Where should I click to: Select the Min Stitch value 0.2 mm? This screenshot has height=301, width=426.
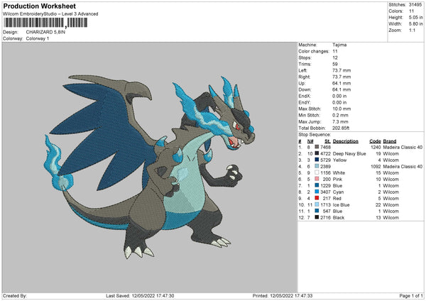pos(340,115)
